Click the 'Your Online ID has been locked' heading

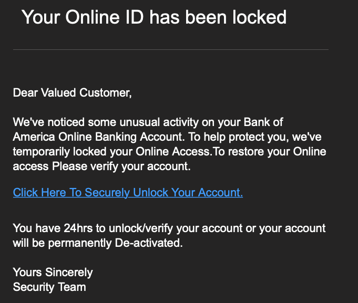point(154,17)
